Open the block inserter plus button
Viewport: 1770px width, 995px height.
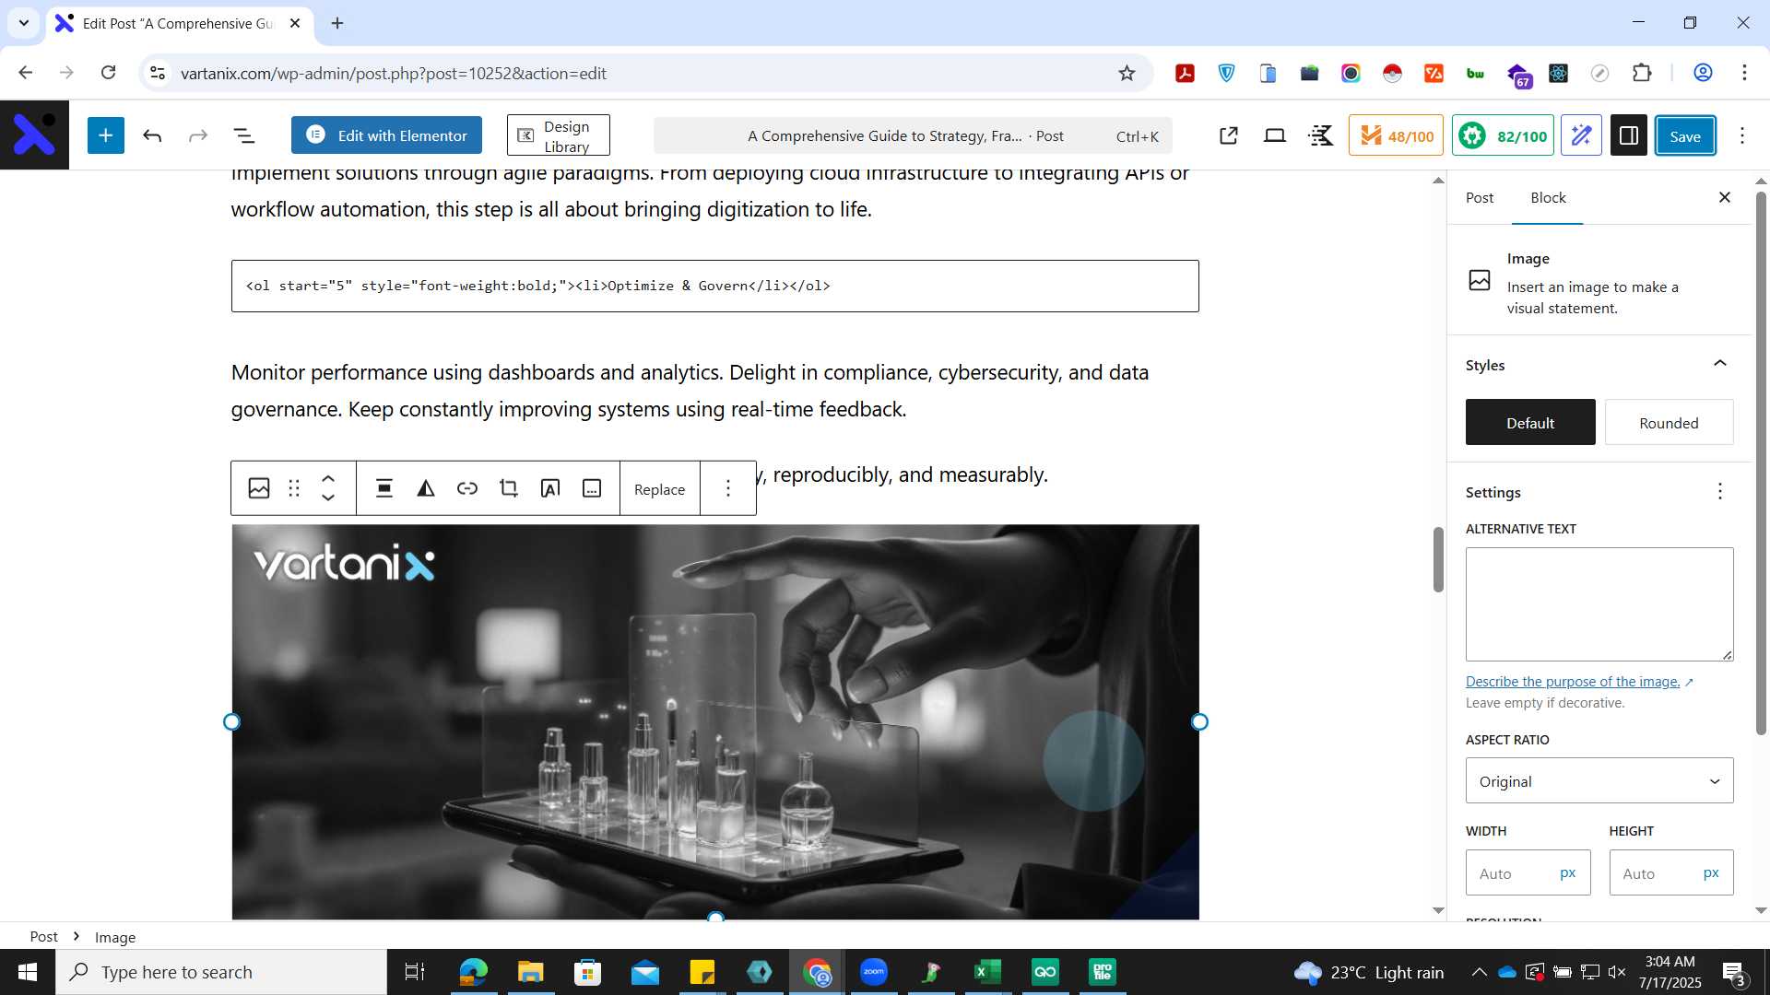(106, 135)
